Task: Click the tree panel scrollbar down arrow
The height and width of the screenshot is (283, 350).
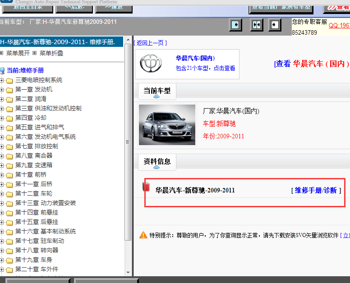Action: tap(128, 273)
